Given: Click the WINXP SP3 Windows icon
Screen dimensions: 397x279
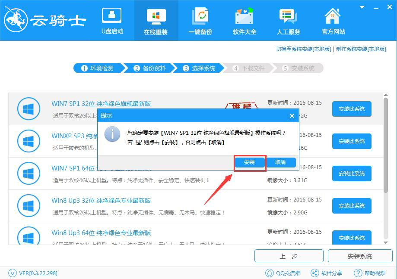Looking at the screenshot, I should [x=29, y=141].
